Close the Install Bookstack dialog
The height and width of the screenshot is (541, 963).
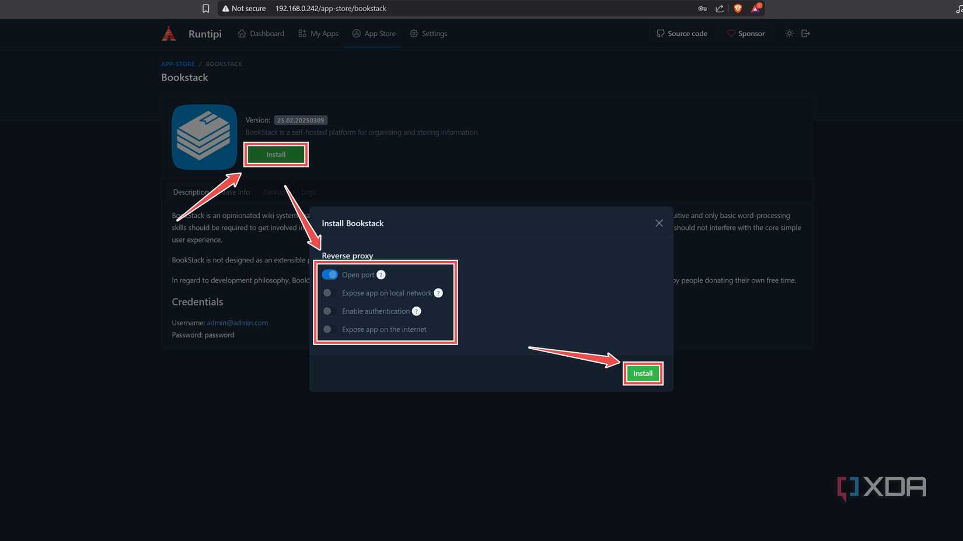coord(659,223)
